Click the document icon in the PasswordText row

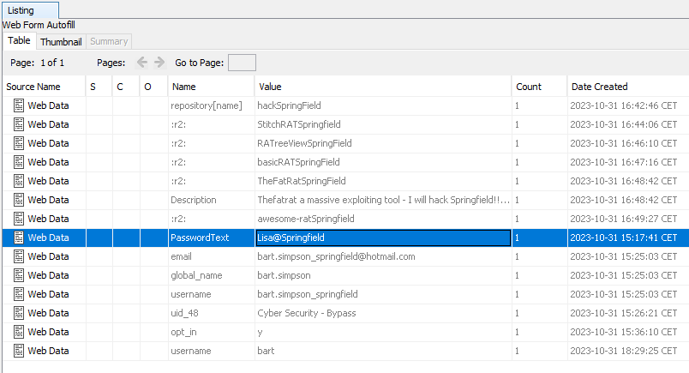point(19,238)
